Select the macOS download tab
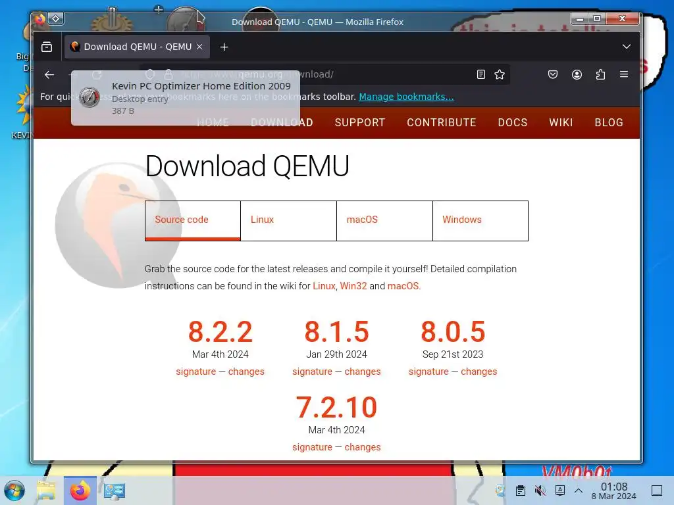This screenshot has width=674, height=505. click(x=384, y=221)
